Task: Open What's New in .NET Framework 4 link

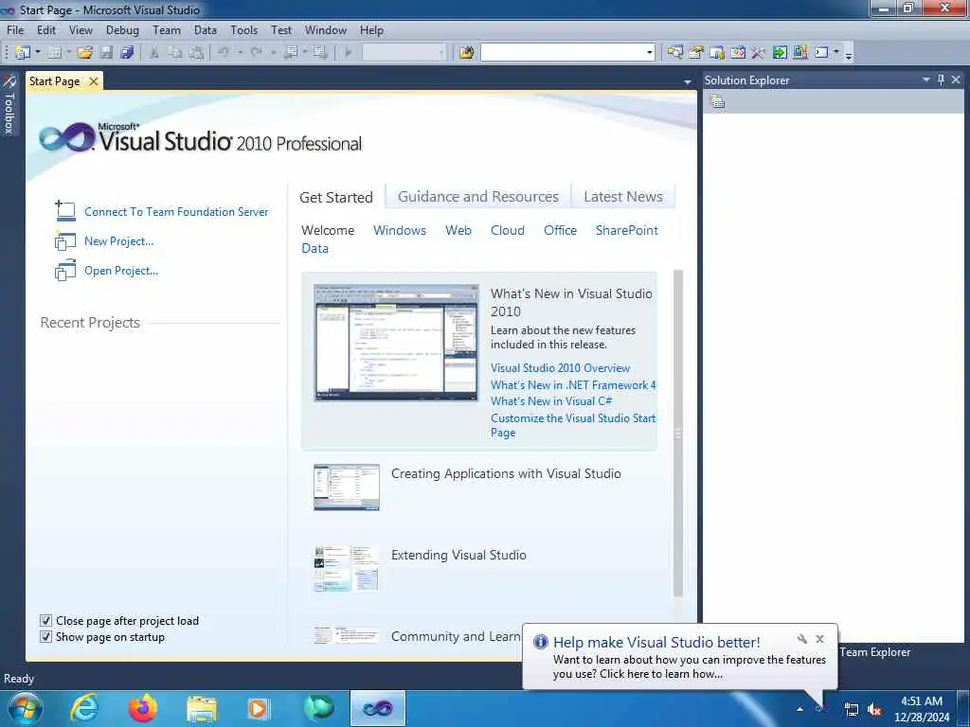Action: pos(573,384)
